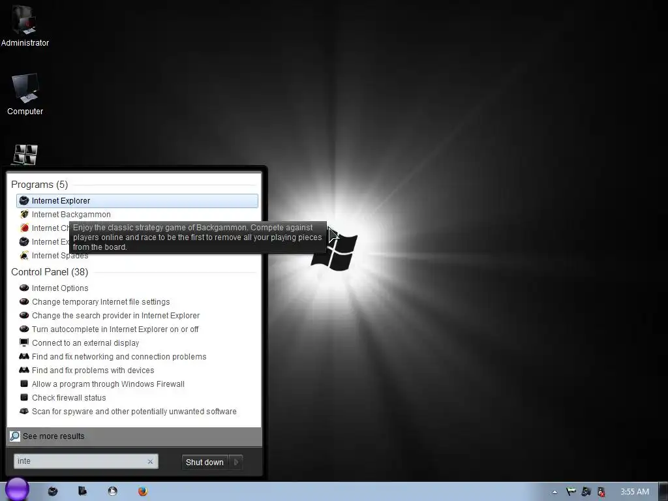Screen dimensions: 668x501
Task: Click the Show desktop strip at the taskbar end
Action: 663,492
